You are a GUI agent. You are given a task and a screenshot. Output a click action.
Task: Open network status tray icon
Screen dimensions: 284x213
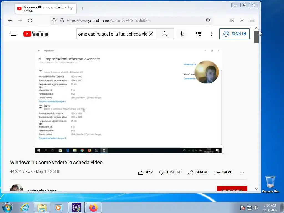coord(249,208)
